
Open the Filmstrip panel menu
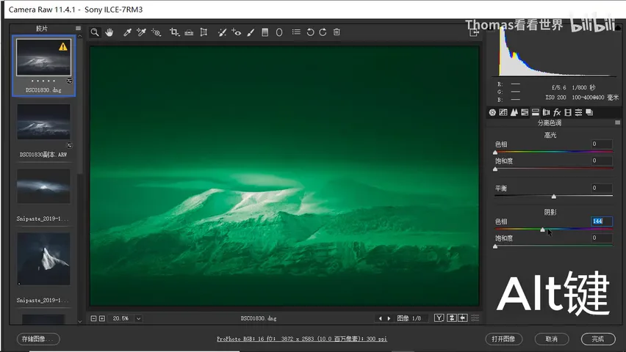tap(78, 29)
